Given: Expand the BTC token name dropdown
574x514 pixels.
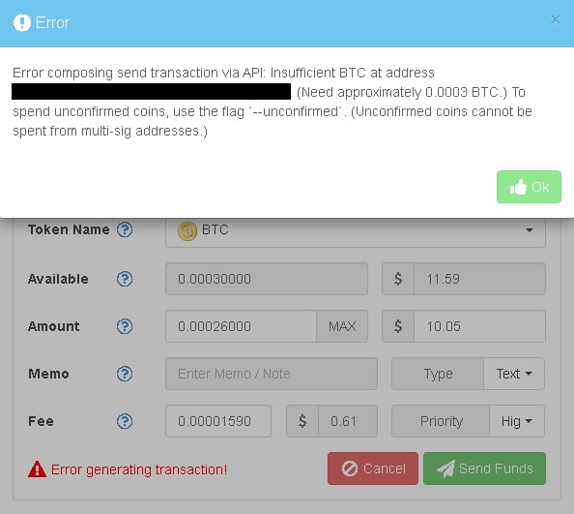Looking at the screenshot, I should click(355, 231).
